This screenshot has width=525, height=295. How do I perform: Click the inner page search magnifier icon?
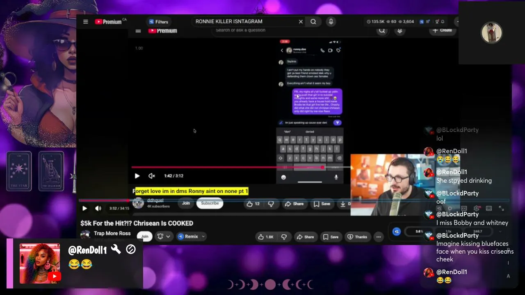pyautogui.click(x=382, y=30)
